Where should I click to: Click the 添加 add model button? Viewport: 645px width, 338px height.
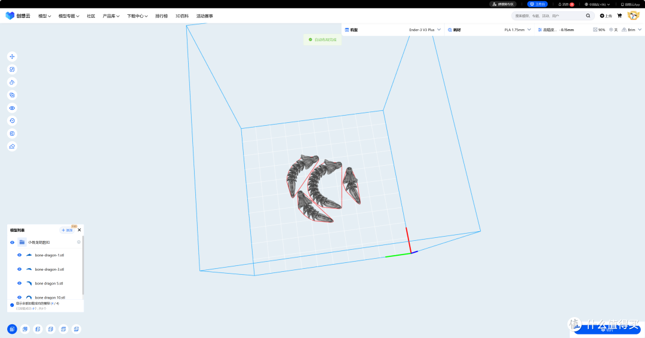(67, 230)
